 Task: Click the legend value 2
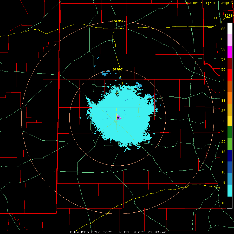coord(224,193)
